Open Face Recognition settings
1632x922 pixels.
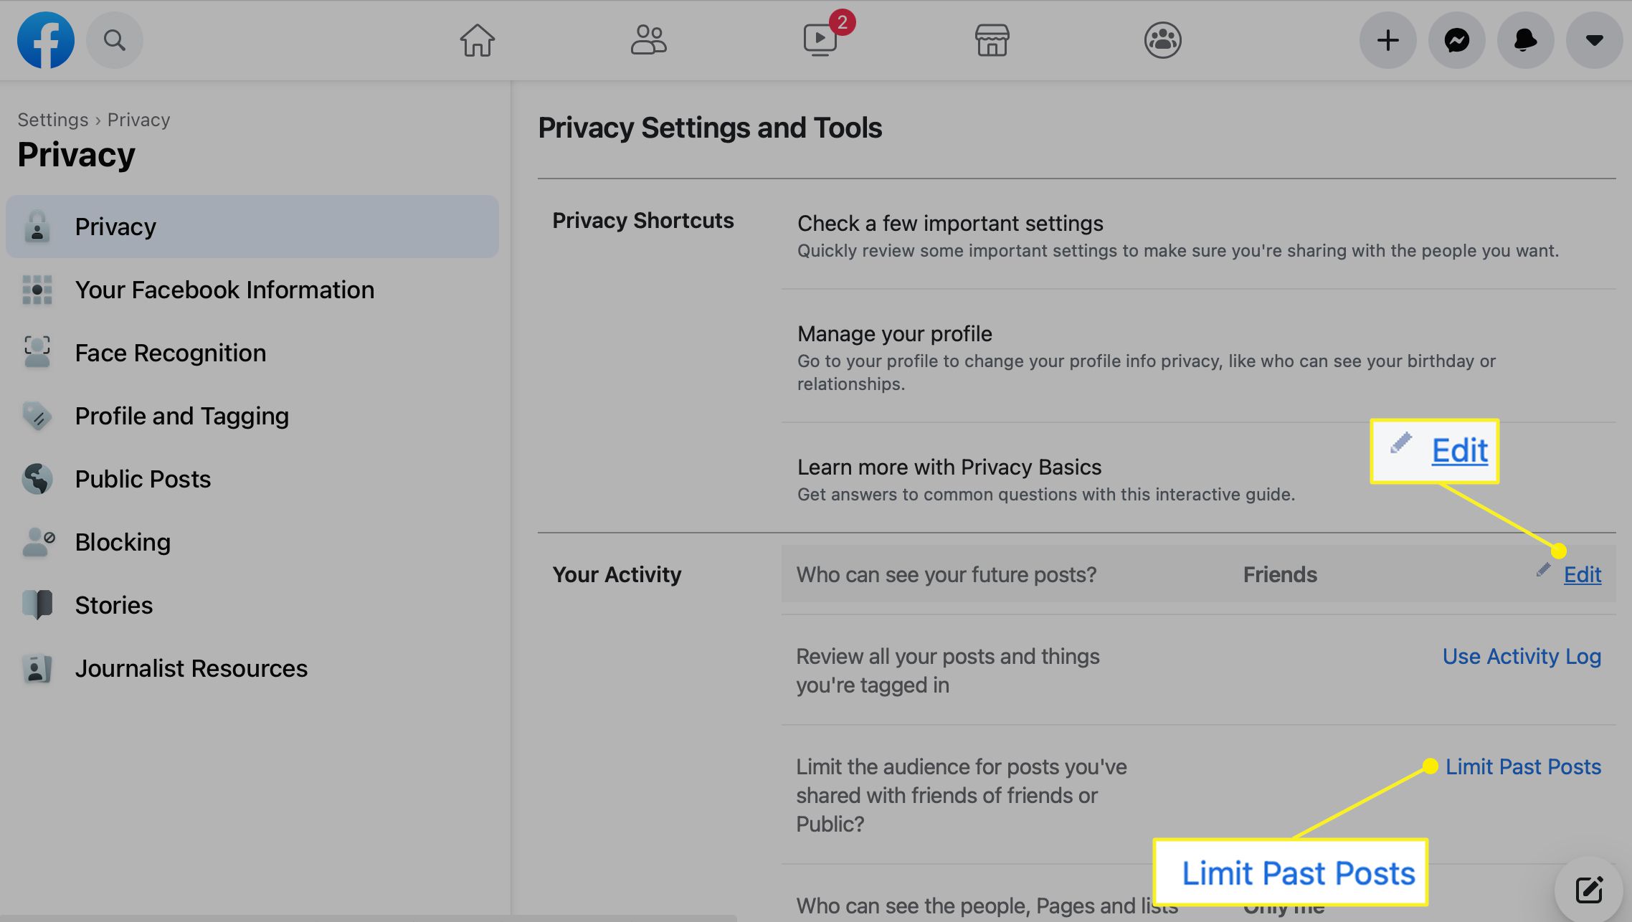click(252, 353)
